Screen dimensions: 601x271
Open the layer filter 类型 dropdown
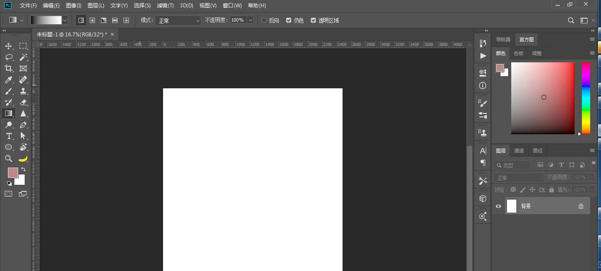(x=512, y=165)
